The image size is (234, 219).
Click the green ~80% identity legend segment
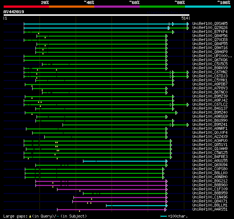pos(162,7)
